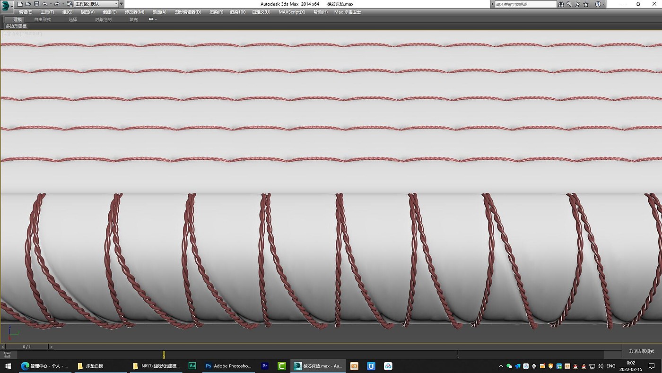The height and width of the screenshot is (373, 662).
Task: Click the favorites star icon
Action: (586, 4)
